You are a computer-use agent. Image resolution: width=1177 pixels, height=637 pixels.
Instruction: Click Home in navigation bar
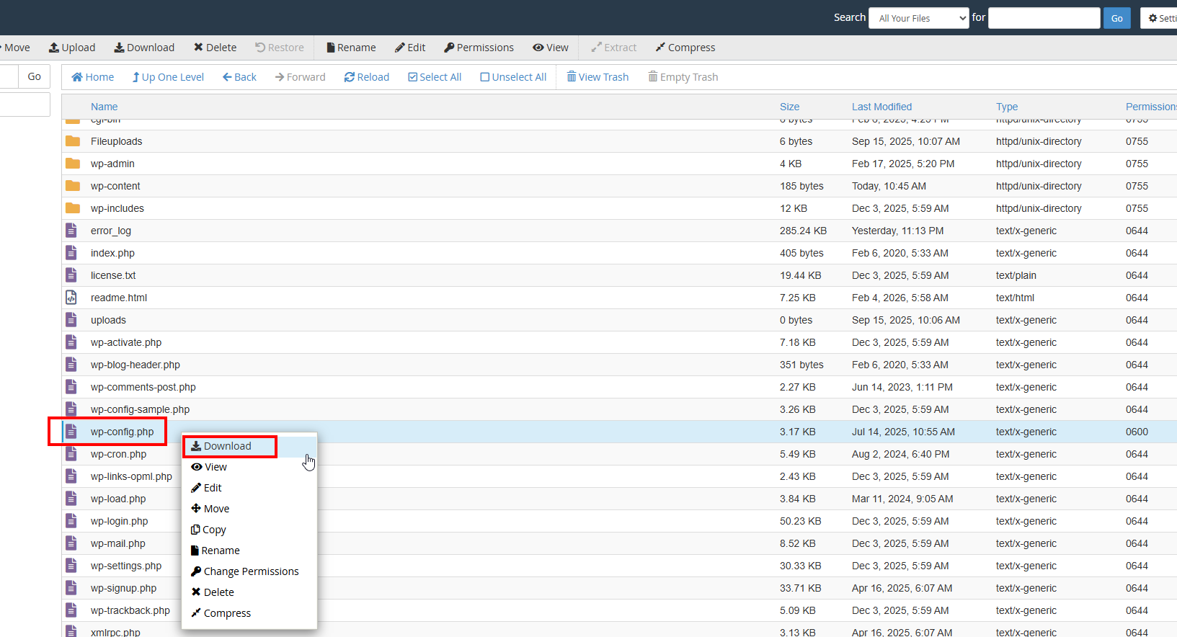click(93, 77)
